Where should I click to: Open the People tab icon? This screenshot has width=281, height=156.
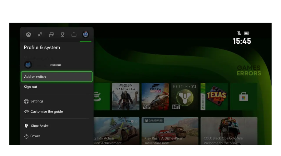(40, 34)
